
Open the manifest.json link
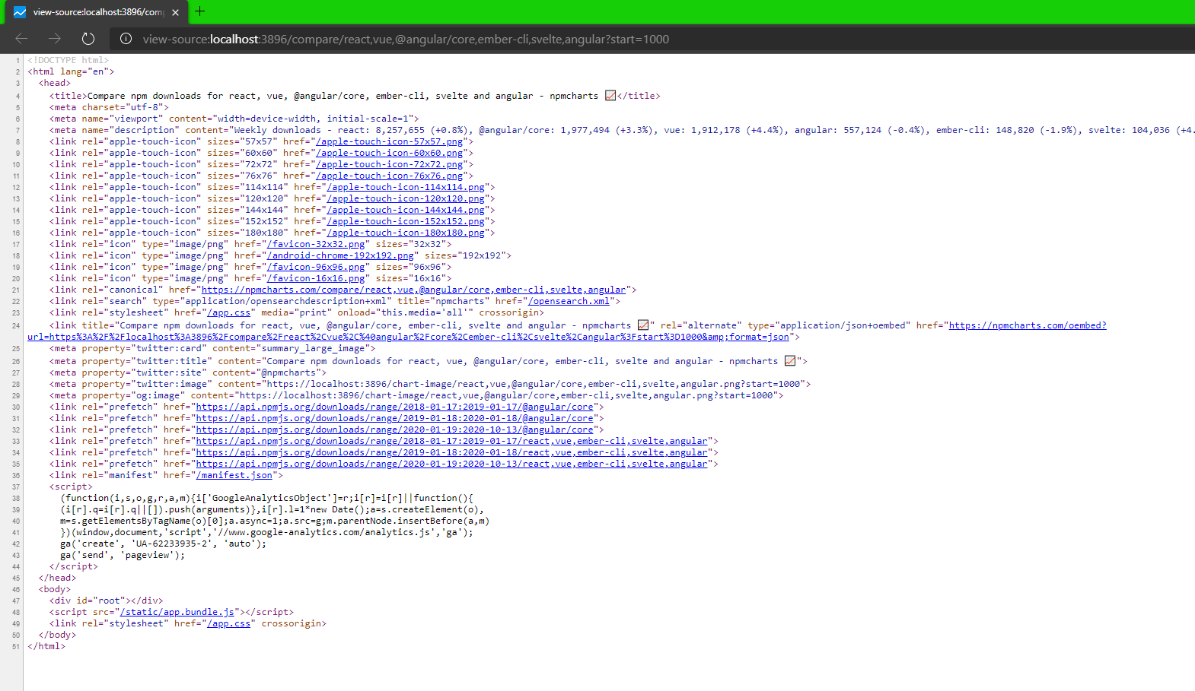click(234, 475)
